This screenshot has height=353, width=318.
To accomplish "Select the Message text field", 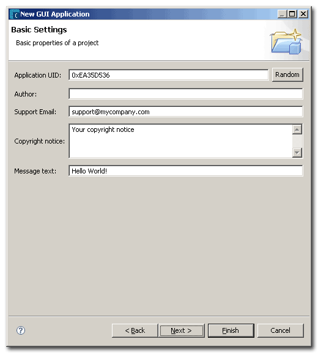I will click(186, 171).
